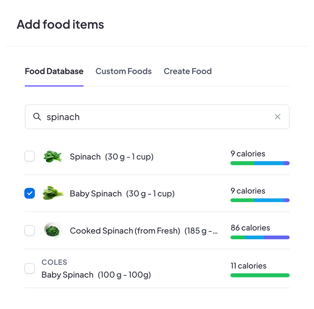
Task: Click the Baby Spinach food image
Action: (52, 194)
